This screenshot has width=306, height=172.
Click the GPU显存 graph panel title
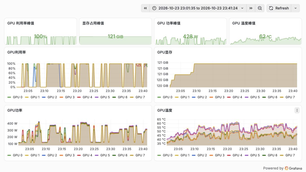[x=165, y=52]
